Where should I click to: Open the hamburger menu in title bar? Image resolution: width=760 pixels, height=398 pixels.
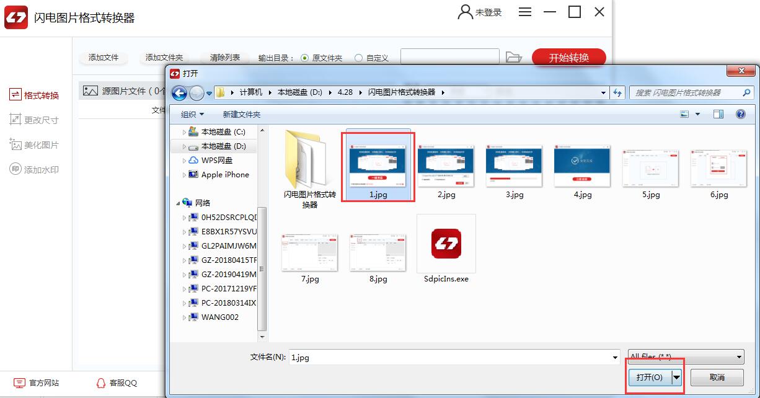coord(525,12)
